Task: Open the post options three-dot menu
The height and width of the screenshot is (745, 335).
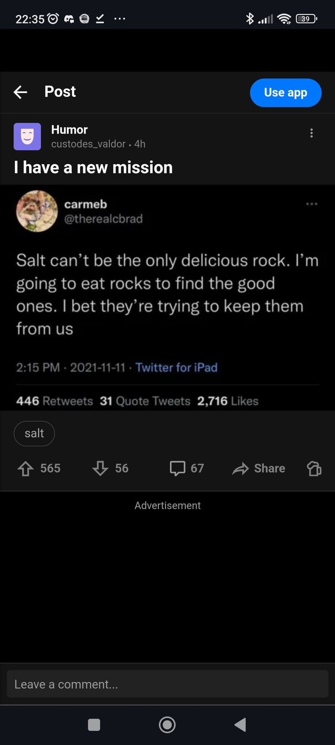Action: click(312, 133)
